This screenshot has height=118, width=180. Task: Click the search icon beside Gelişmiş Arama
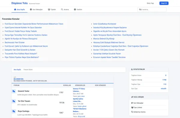132,112
